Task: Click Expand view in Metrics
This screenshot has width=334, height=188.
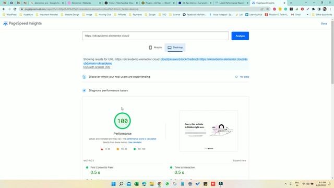Action: point(239,160)
